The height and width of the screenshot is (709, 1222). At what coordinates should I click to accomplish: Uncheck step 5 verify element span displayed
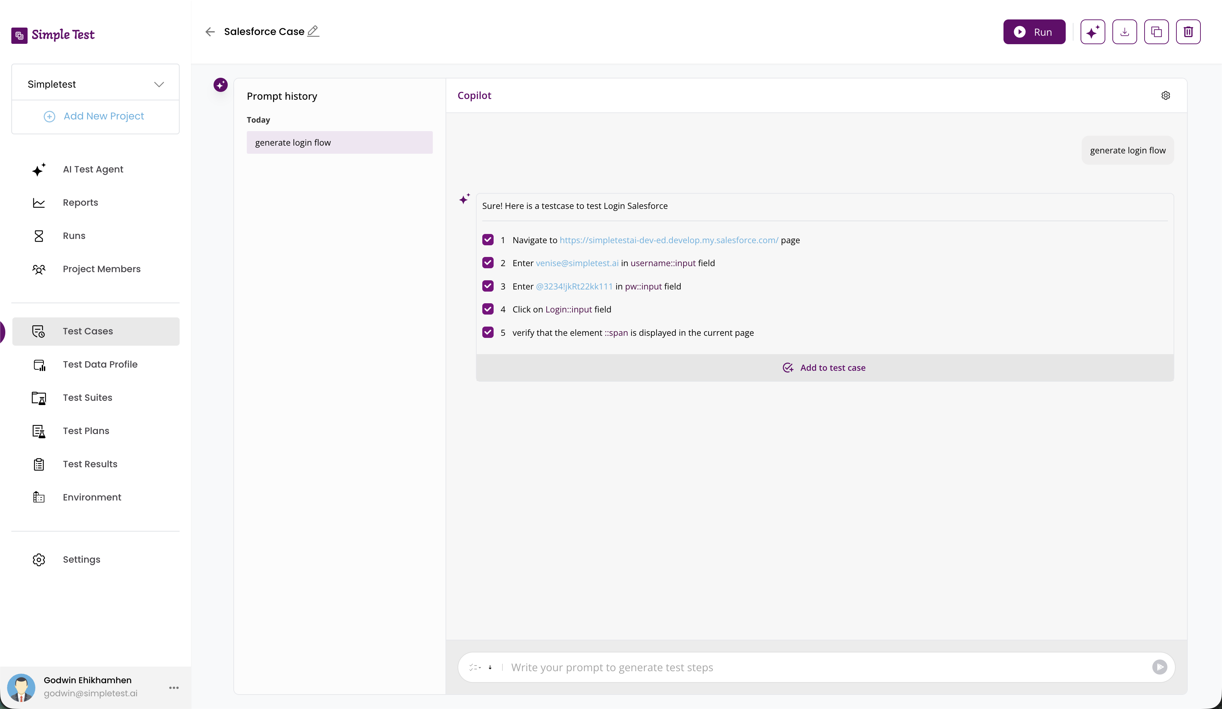coord(488,333)
